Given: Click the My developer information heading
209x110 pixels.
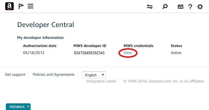Looking at the screenshot, I should point(41,38).
